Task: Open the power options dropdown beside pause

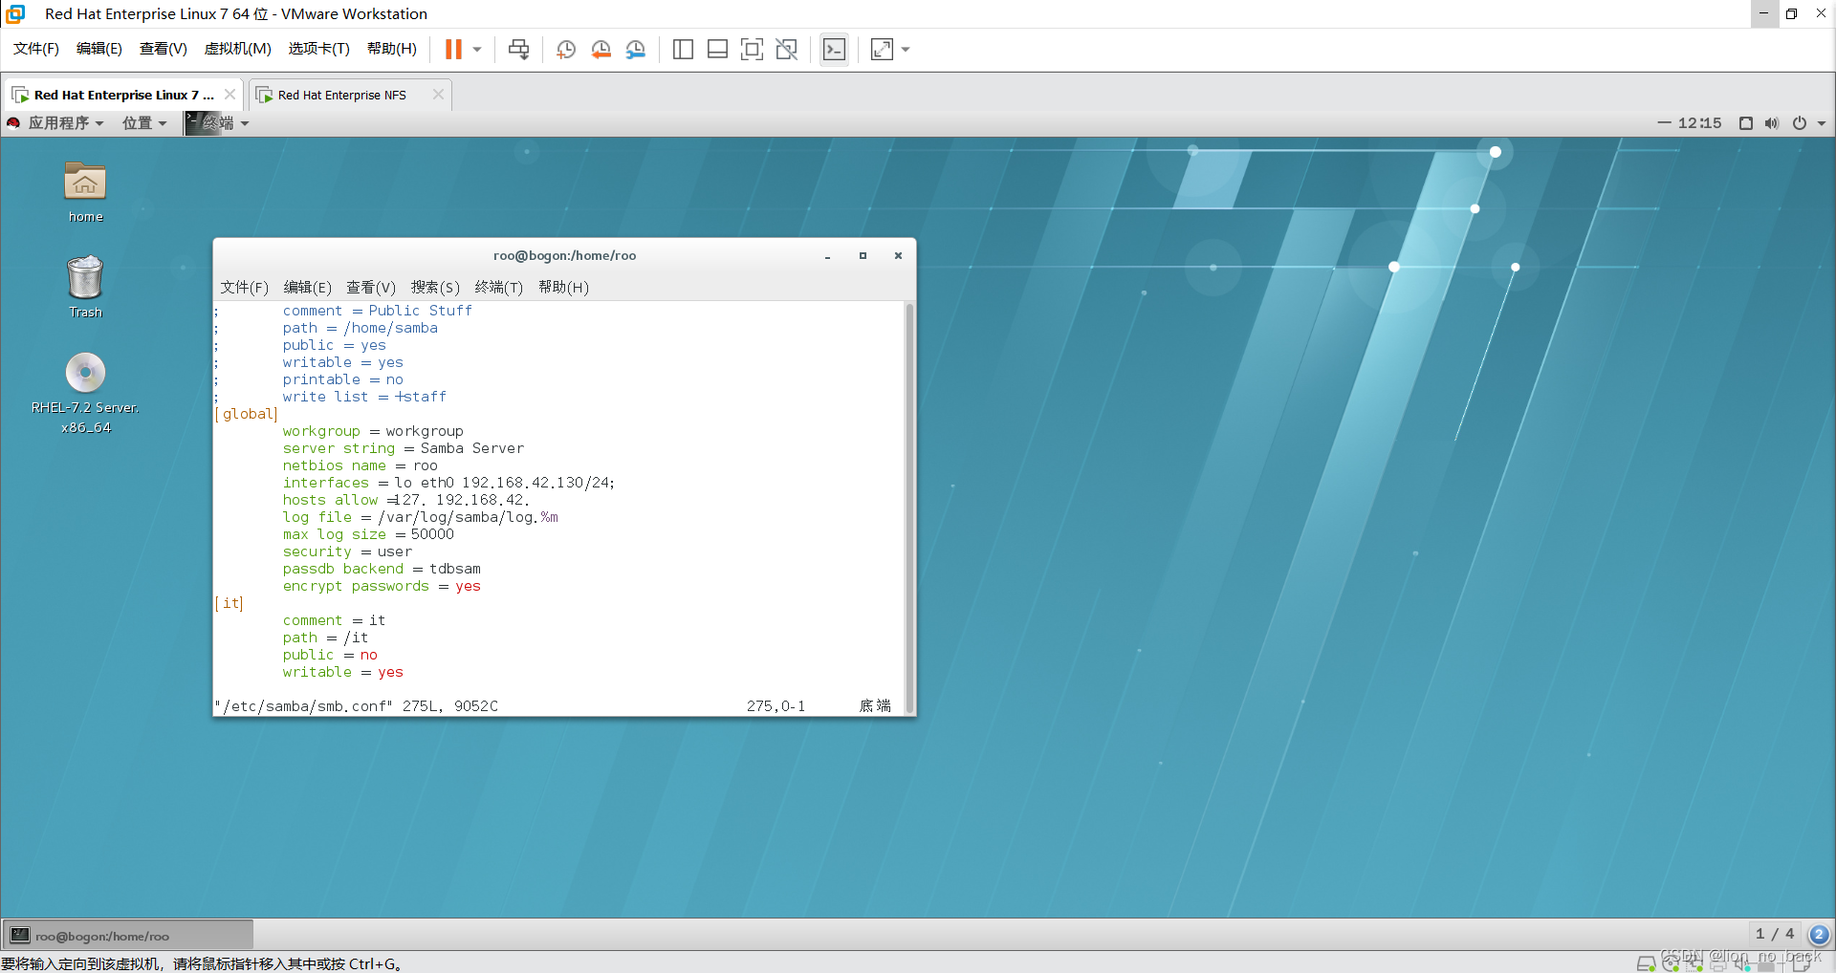Action: tap(477, 49)
